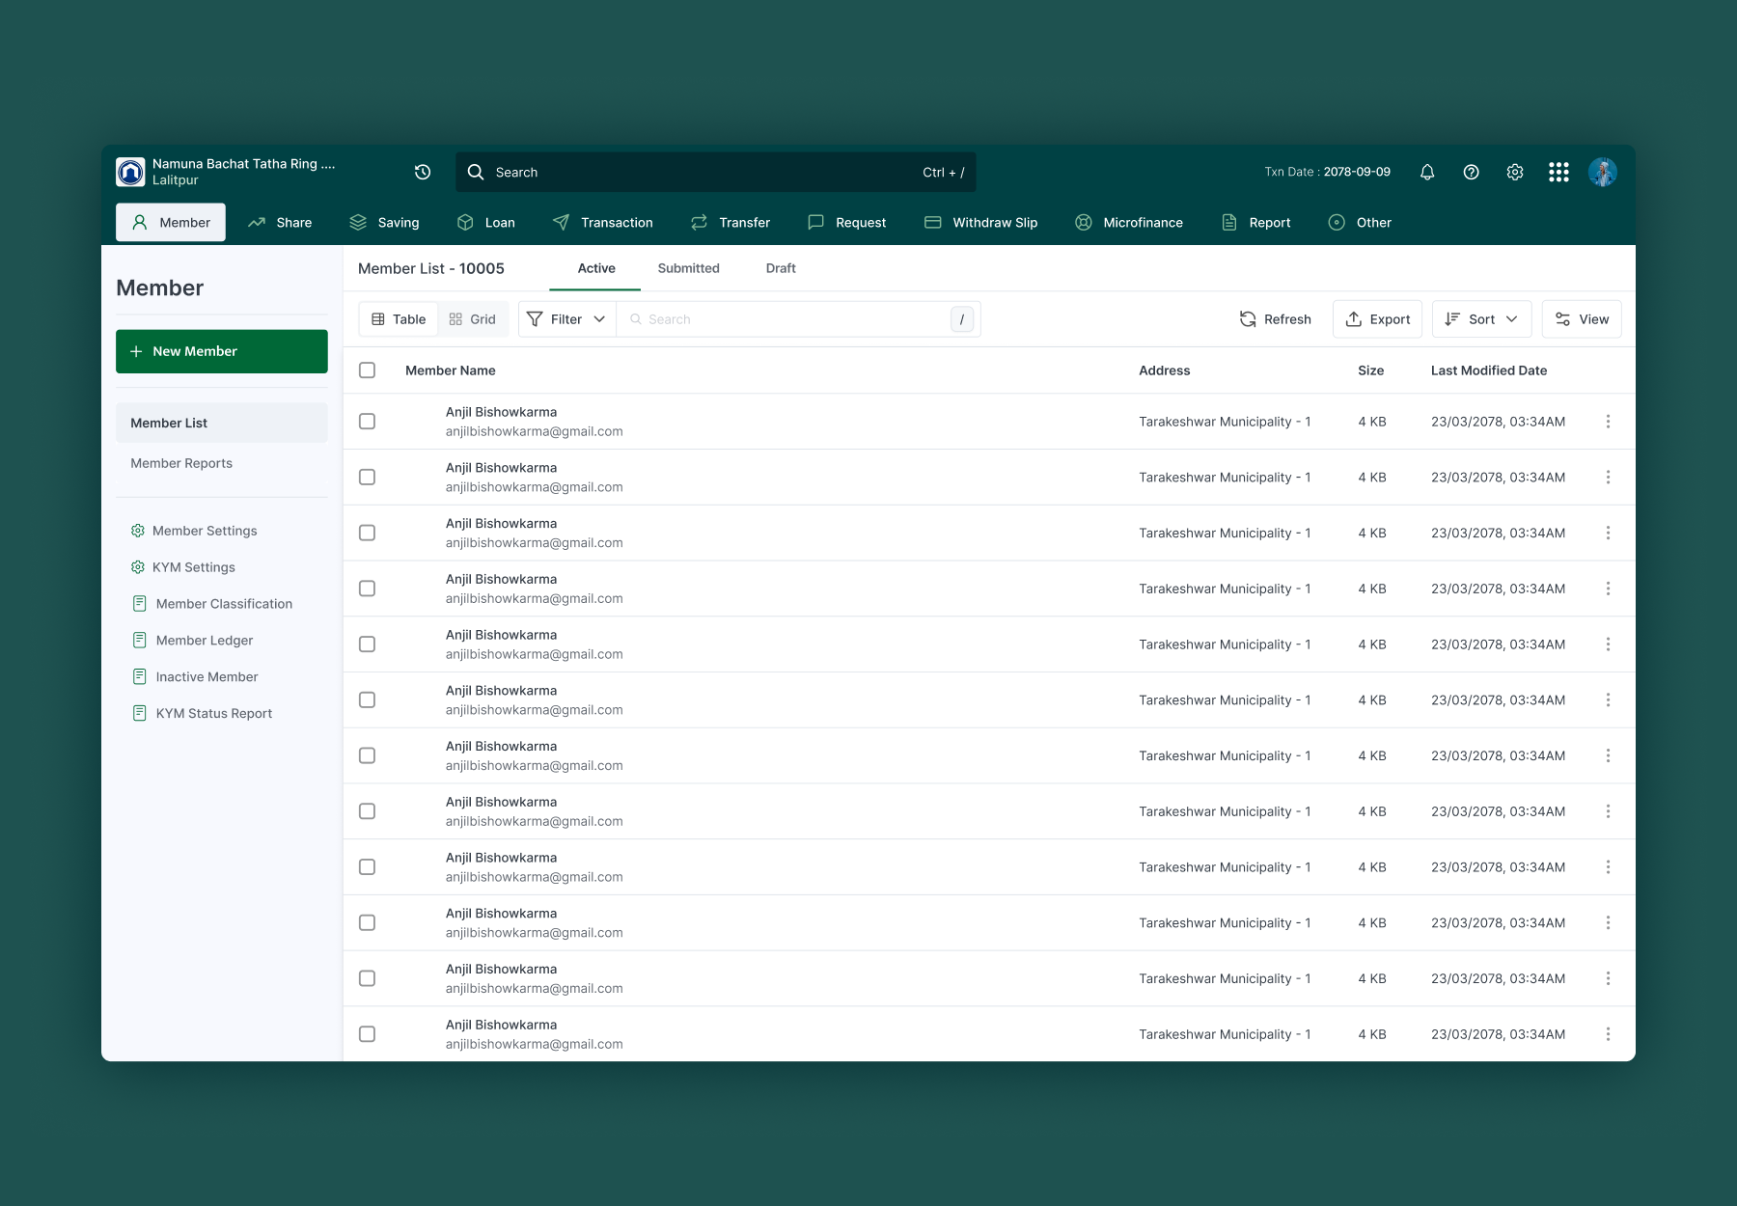Viewport: 1737px width, 1206px height.
Task: Open the Transaction menu
Action: [603, 223]
